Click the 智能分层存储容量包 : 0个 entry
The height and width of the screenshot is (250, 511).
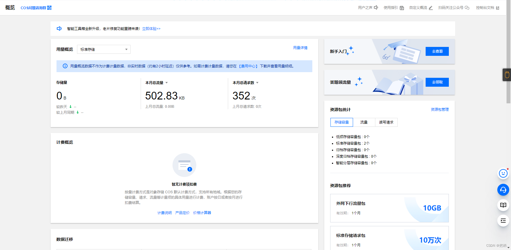click(356, 163)
